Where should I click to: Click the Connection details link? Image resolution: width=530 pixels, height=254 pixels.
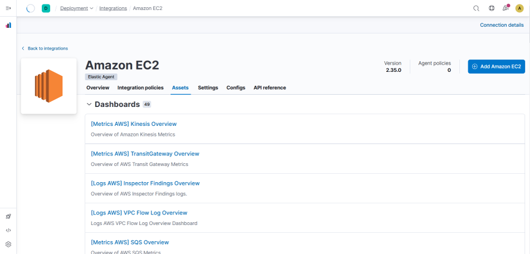[x=501, y=25]
